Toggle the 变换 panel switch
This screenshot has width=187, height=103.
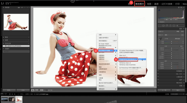tap(158, 86)
